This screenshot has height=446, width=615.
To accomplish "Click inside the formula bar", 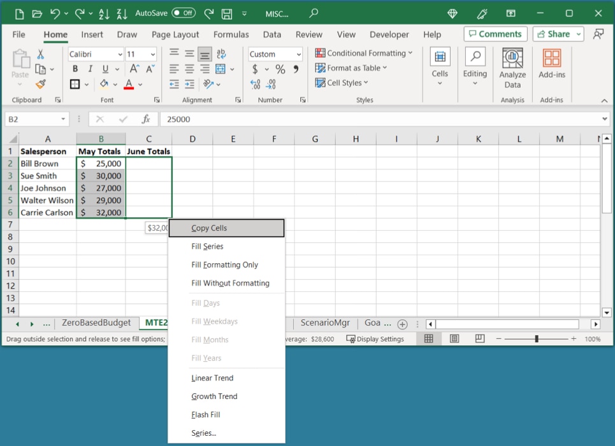I will tap(319, 119).
